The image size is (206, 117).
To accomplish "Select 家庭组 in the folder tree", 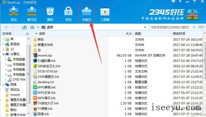I will click(x=15, y=44).
